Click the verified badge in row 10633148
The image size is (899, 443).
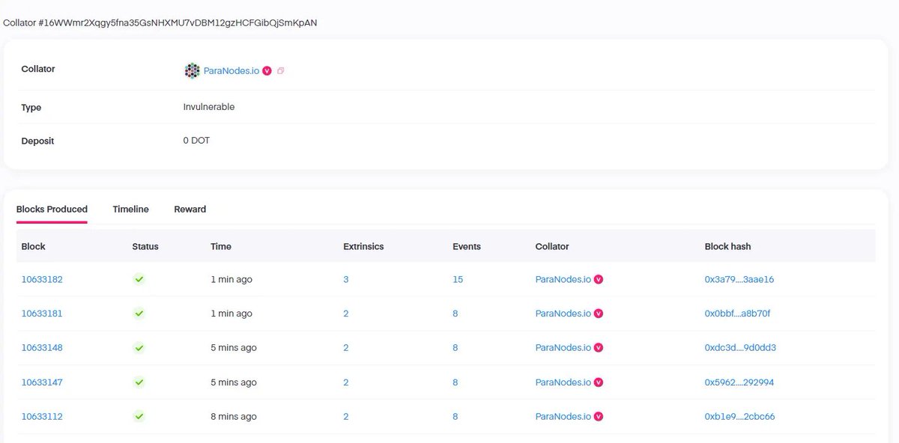599,348
